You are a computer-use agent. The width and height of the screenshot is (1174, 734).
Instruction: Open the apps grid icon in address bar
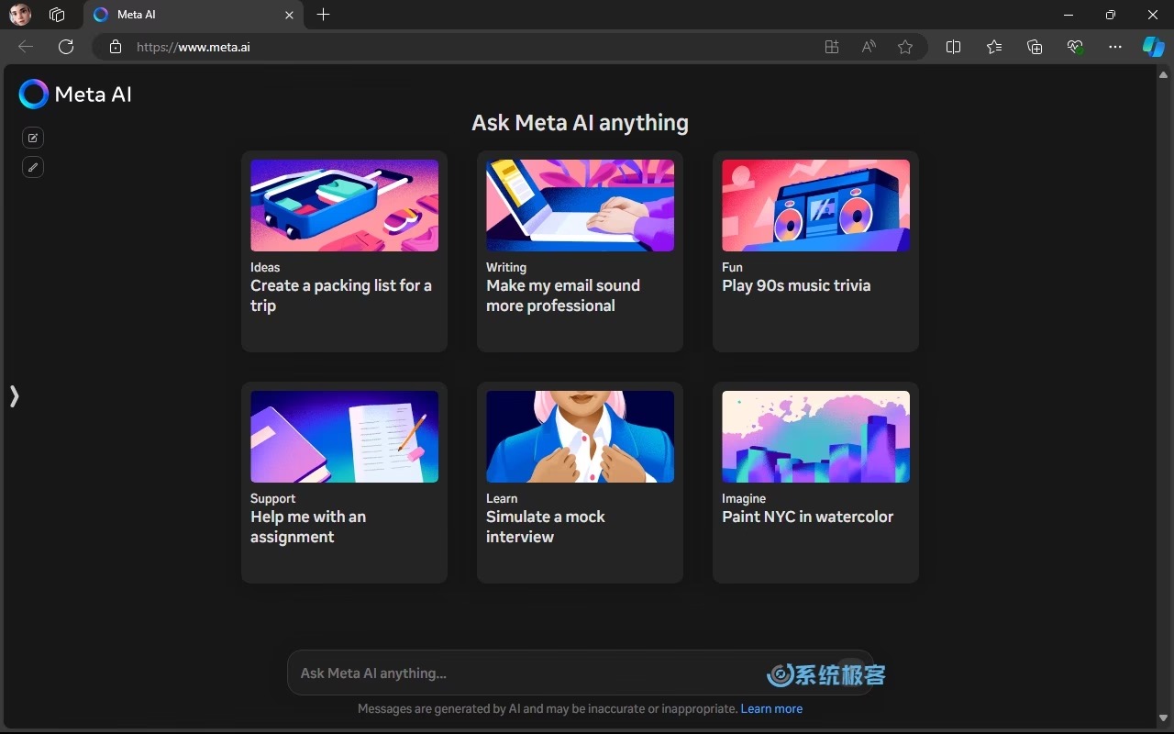click(x=832, y=47)
